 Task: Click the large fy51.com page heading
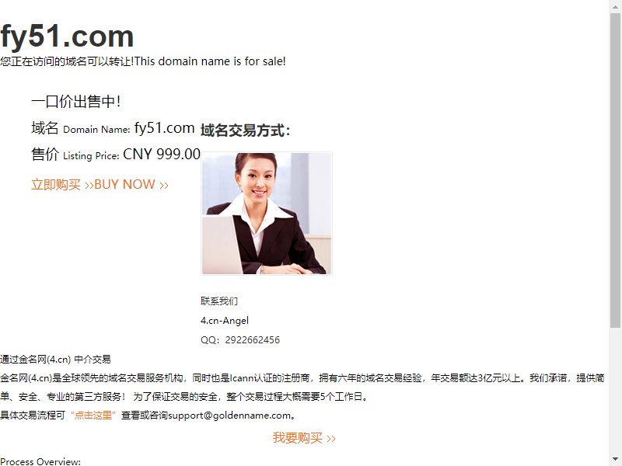tap(67, 36)
